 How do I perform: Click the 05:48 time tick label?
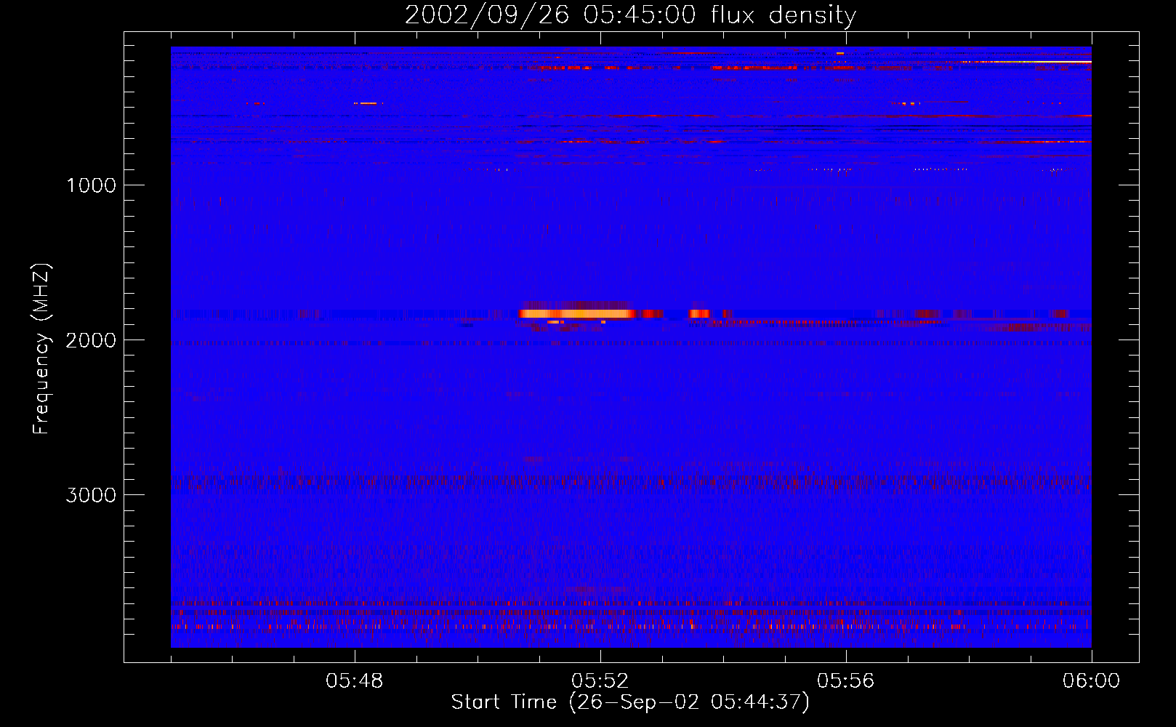coord(355,681)
